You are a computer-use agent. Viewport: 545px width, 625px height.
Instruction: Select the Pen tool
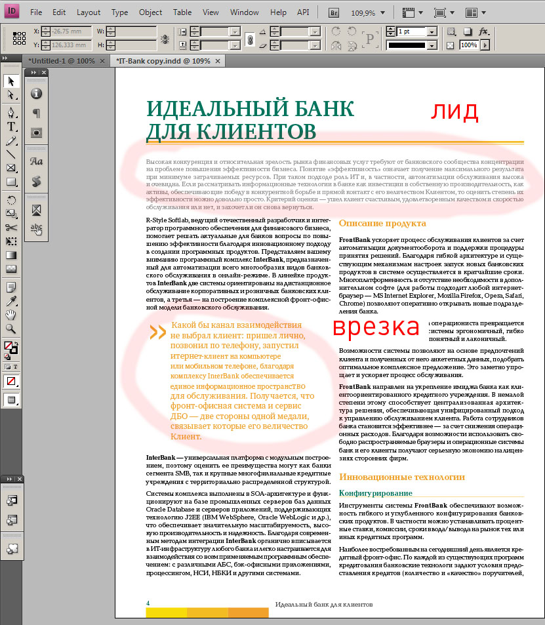11,112
